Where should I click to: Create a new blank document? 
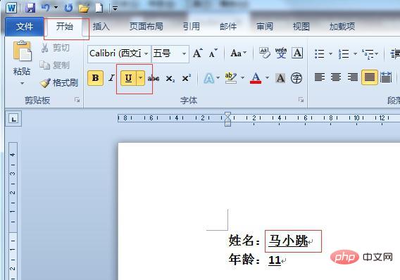click(x=99, y=8)
